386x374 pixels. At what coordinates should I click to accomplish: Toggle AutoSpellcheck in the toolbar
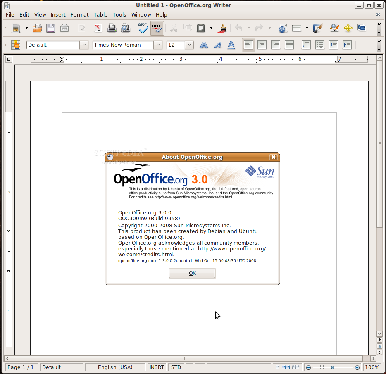(x=157, y=28)
